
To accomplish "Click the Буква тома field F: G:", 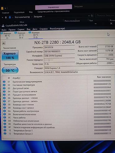I will (59, 64).
